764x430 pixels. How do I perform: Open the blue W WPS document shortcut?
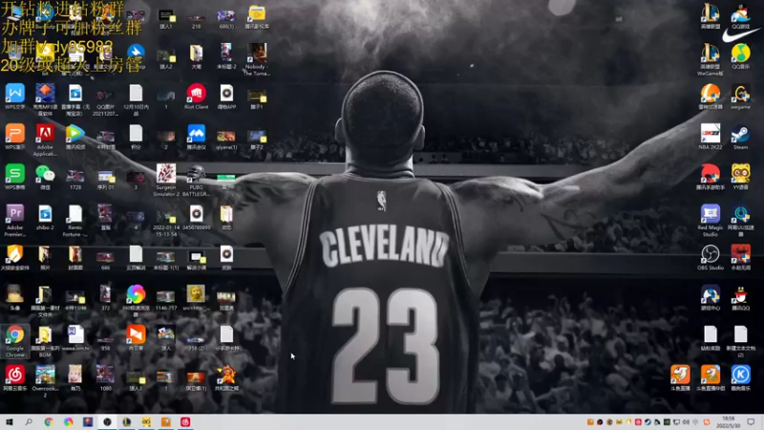14,97
